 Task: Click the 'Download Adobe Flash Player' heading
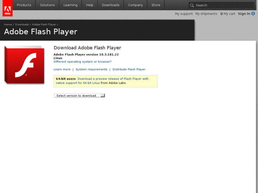(x=87, y=48)
